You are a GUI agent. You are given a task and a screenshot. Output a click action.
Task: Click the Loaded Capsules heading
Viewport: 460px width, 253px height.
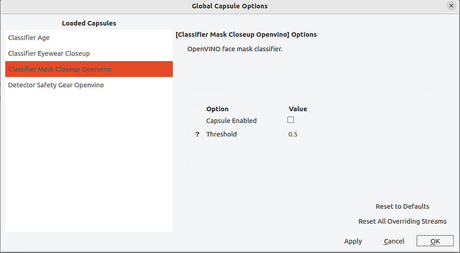[89, 23]
